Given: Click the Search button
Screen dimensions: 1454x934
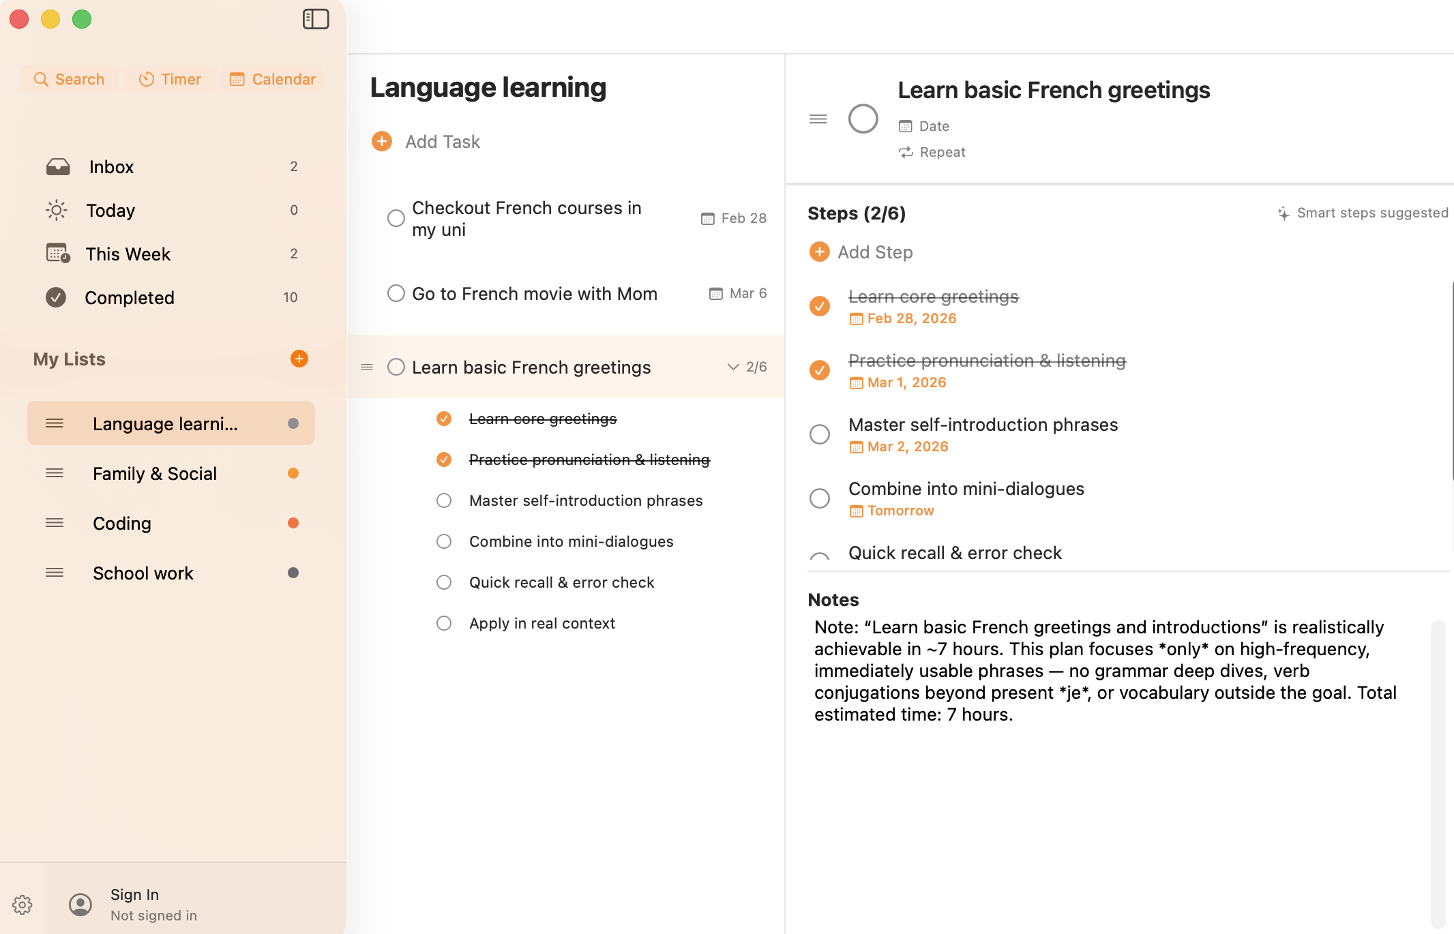Looking at the screenshot, I should [69, 79].
